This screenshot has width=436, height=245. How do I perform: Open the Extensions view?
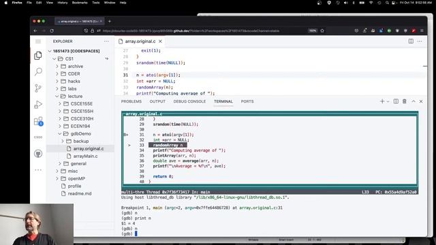click(x=38, y=121)
